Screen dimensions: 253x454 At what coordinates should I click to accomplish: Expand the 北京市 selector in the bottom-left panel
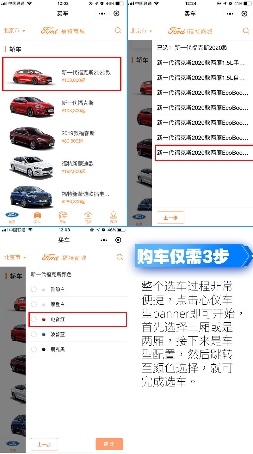tap(15, 257)
